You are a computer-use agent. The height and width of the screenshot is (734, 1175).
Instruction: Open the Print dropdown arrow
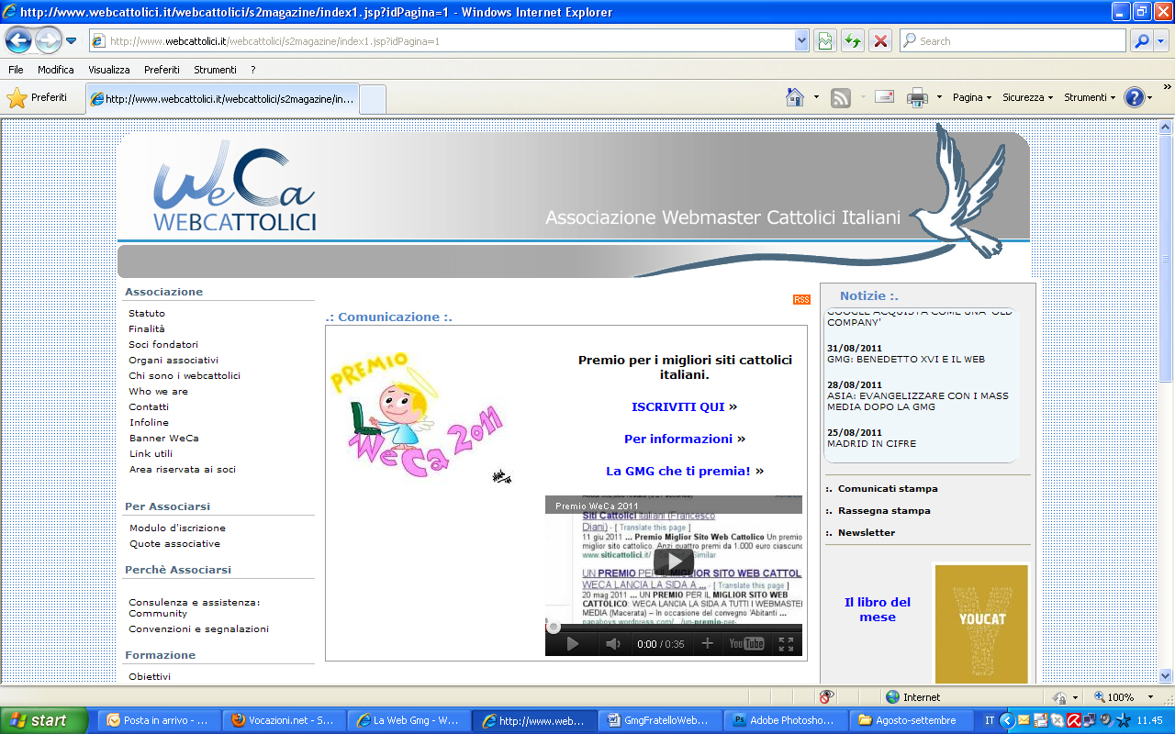coord(939,97)
